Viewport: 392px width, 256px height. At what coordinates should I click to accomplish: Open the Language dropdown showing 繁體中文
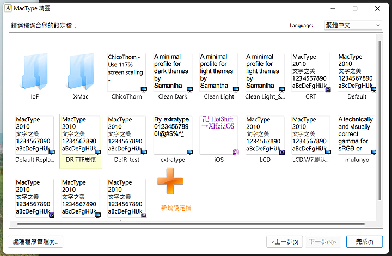click(353, 25)
